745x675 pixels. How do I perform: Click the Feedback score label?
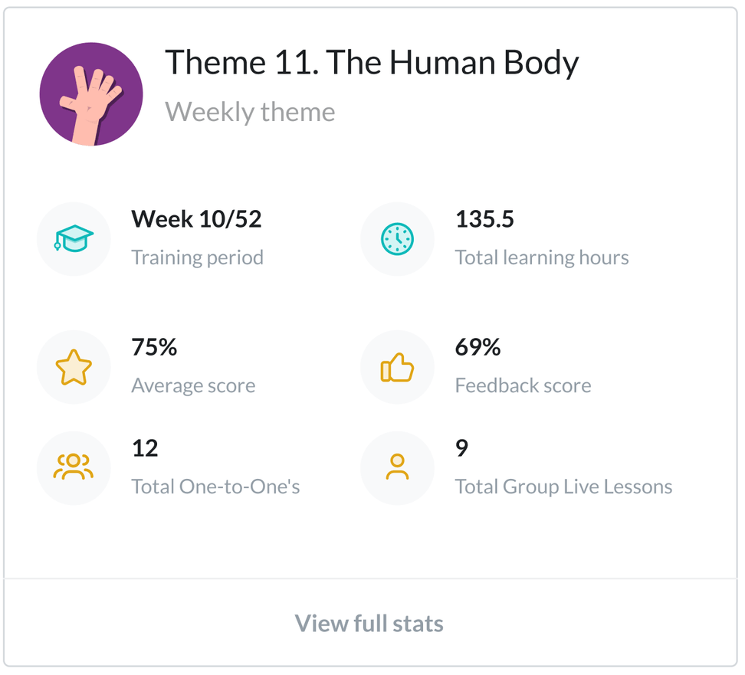(x=523, y=385)
